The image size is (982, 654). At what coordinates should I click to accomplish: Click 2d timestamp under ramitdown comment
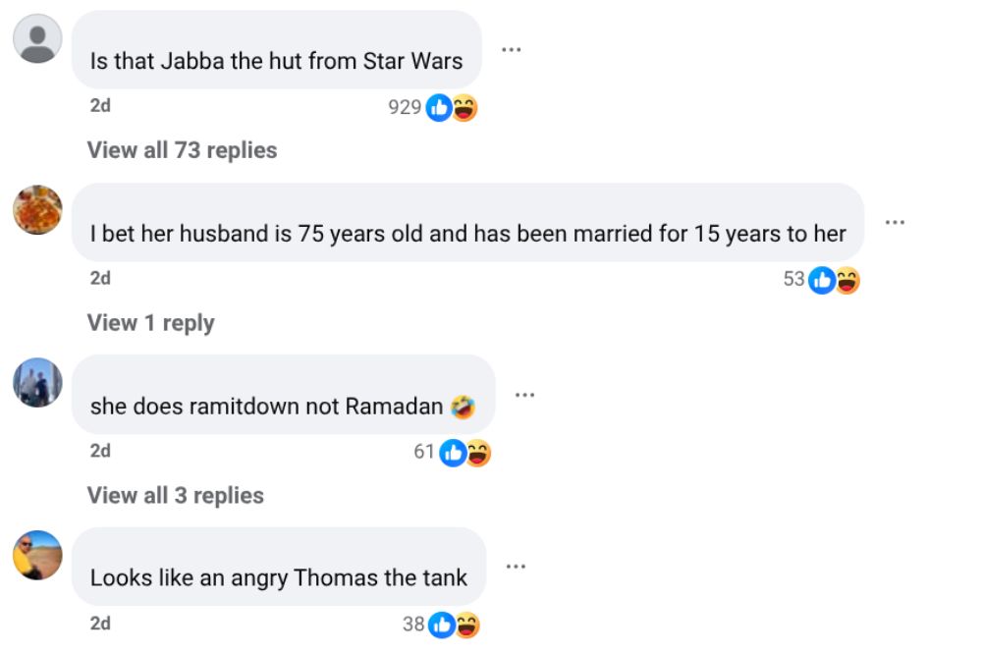[x=100, y=451]
